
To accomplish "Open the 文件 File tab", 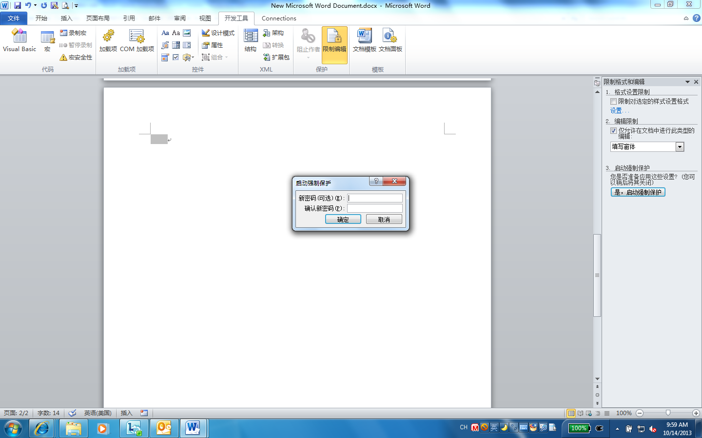I will (14, 18).
